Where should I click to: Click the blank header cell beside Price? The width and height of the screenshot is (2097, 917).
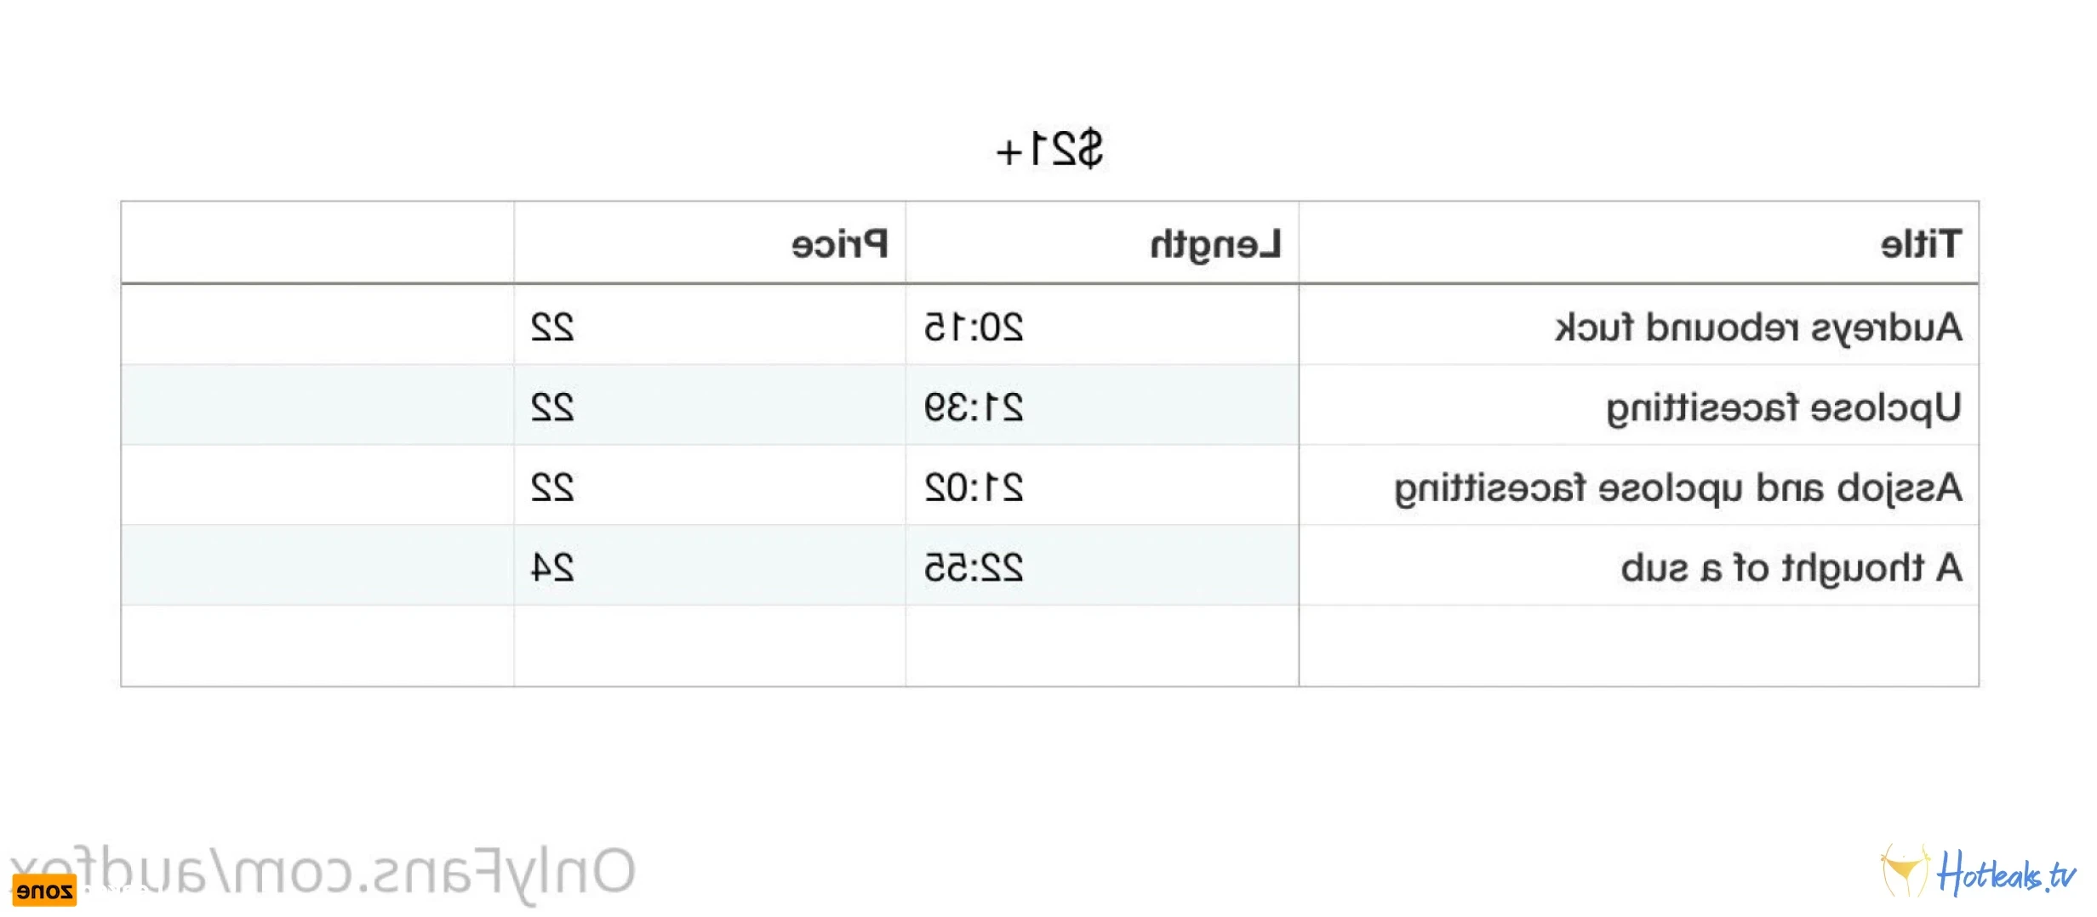pos(317,244)
